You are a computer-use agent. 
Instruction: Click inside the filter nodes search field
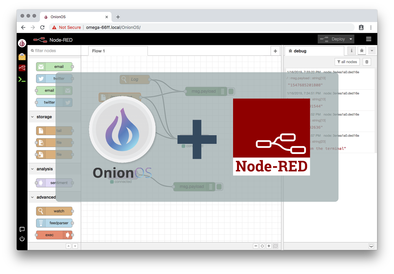tap(54, 51)
